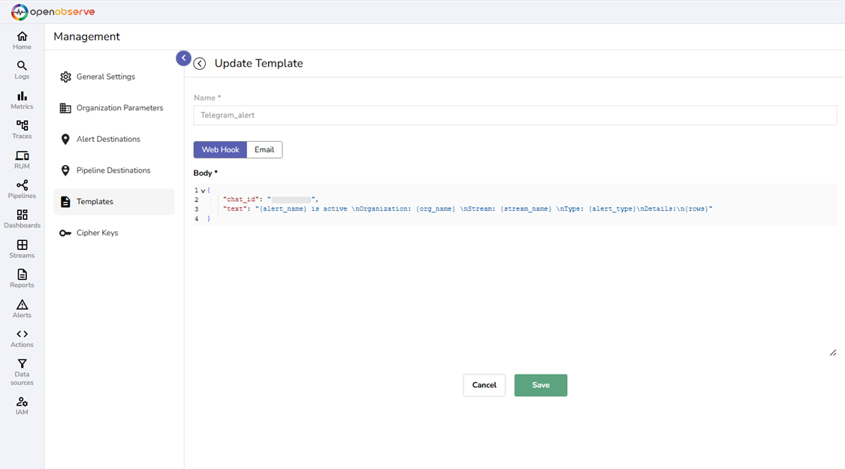845x469 pixels.
Task: Click the body editor resize handle
Action: pyautogui.click(x=832, y=353)
